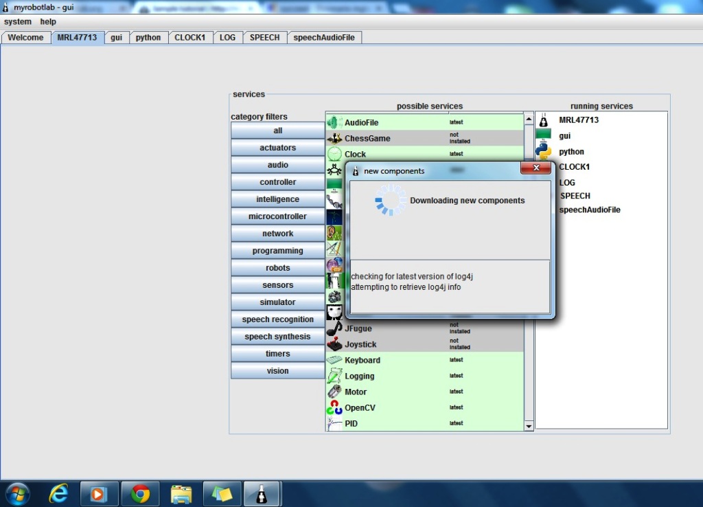Select the camera service icon
This screenshot has height=507, width=703.
(334, 297)
